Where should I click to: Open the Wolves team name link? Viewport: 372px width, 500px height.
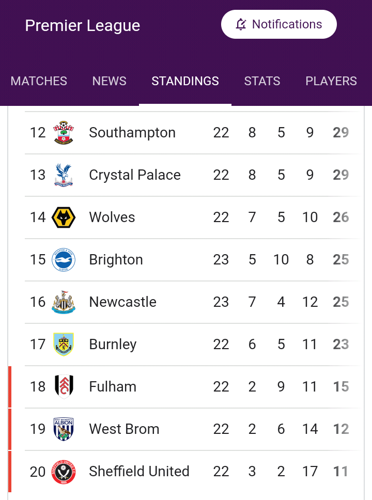click(x=112, y=217)
